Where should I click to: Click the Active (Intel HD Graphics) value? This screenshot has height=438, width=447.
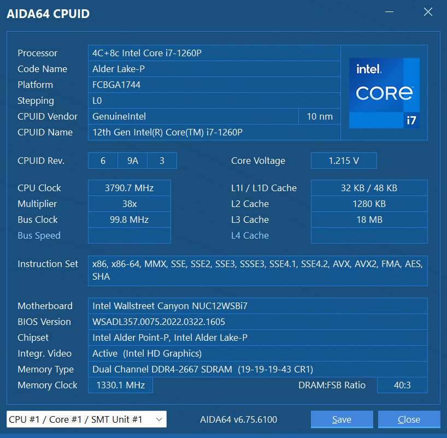tap(258, 353)
